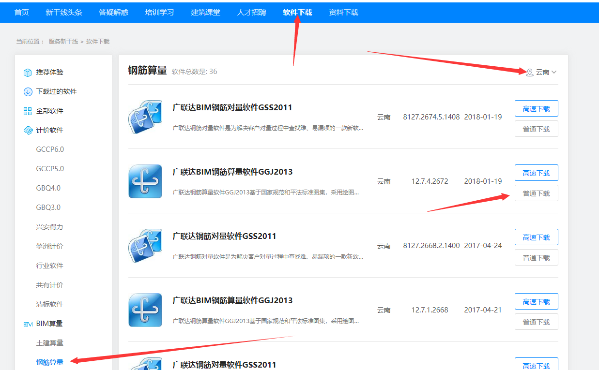The height and width of the screenshot is (370, 599).
Task: Click the 推荐体验 cube icon
Action: click(28, 73)
